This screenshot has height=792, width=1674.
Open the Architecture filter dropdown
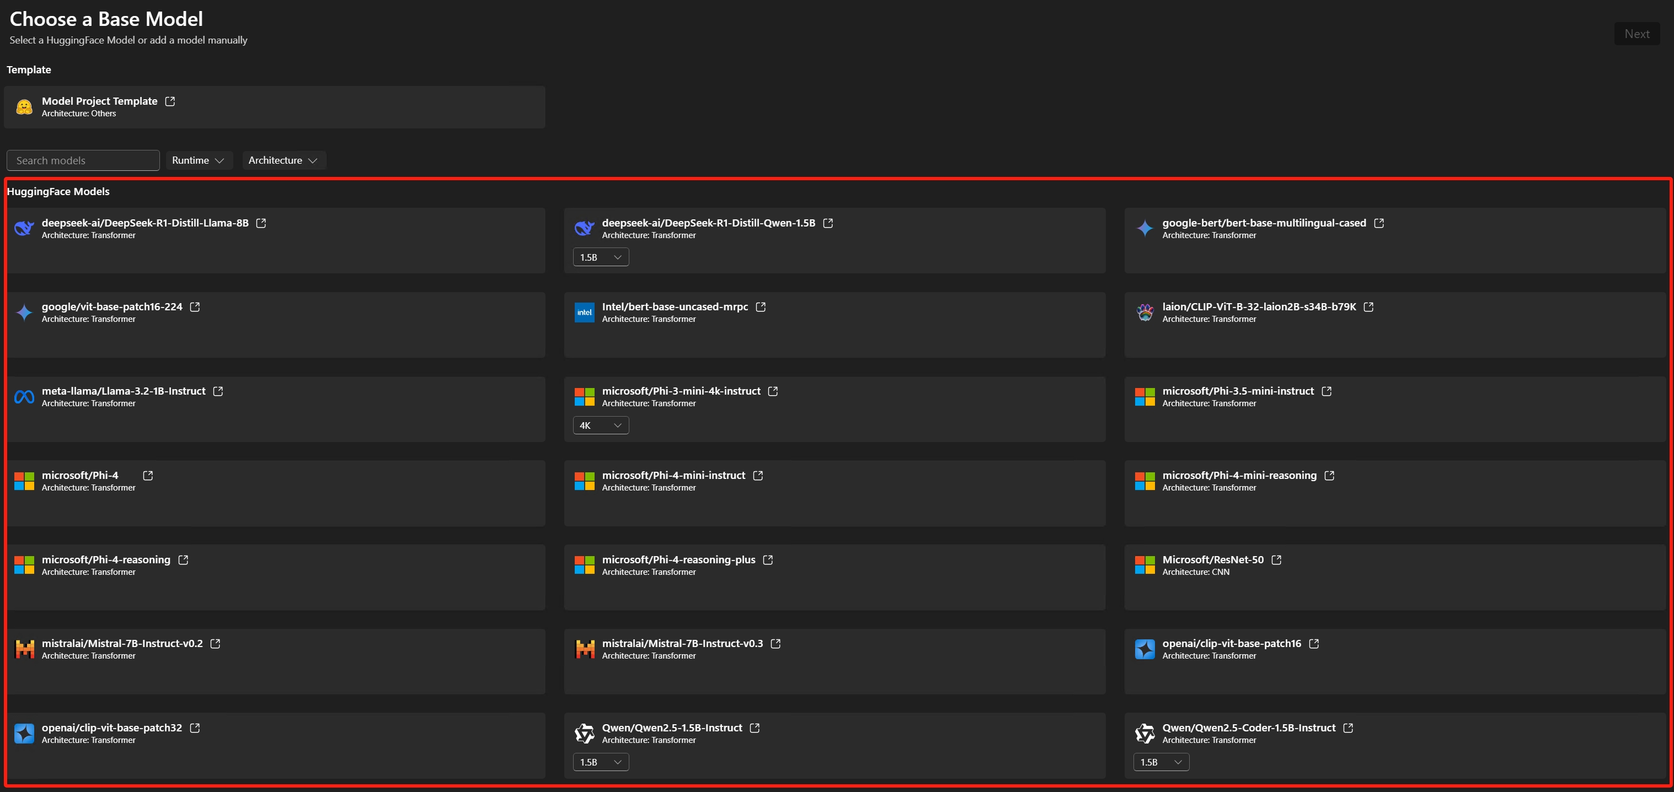284,160
